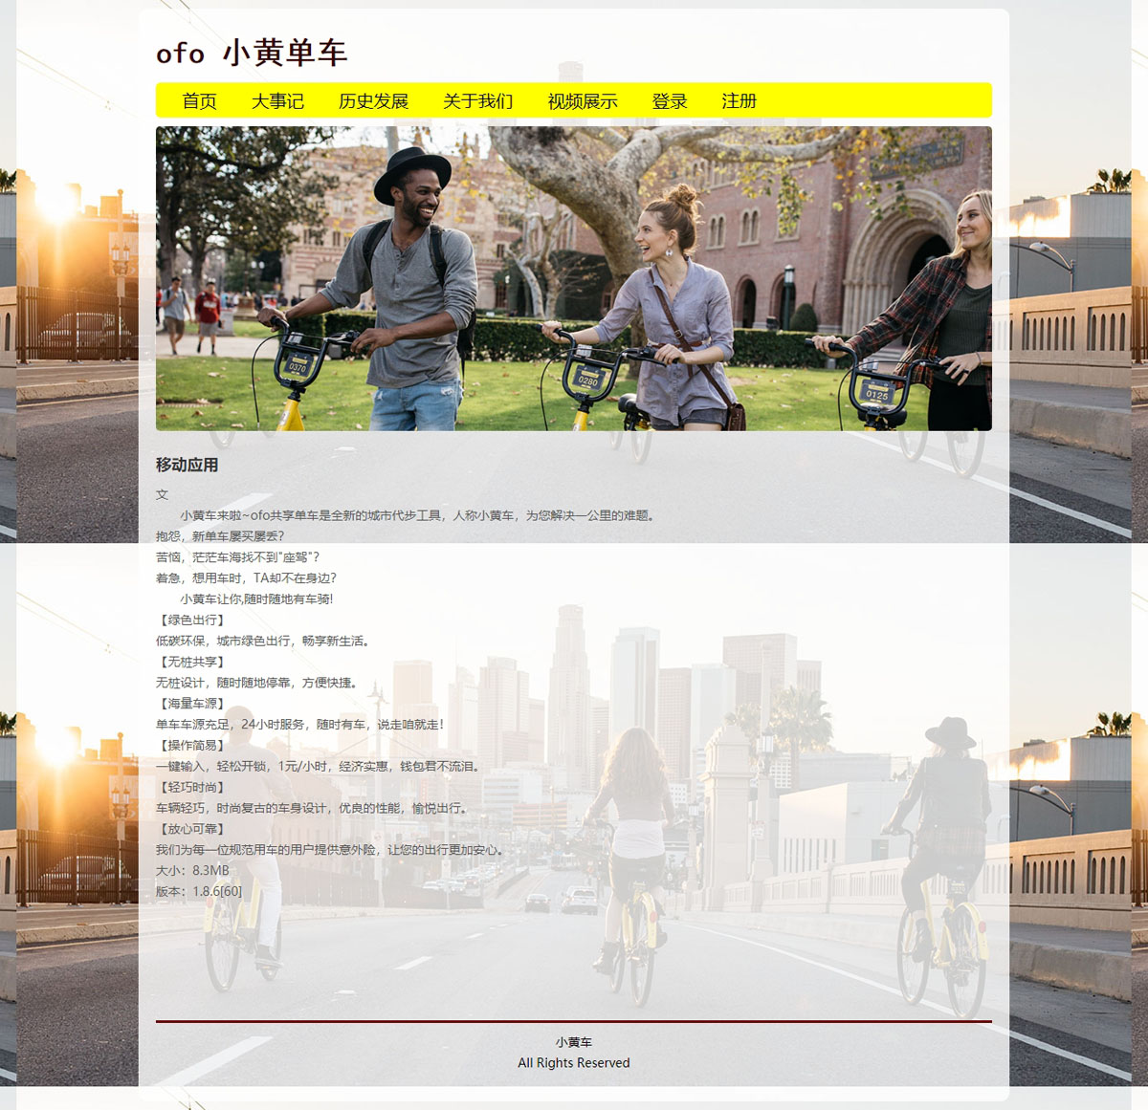Click the footer text 小黄车
This screenshot has height=1110, width=1148.
point(574,1043)
